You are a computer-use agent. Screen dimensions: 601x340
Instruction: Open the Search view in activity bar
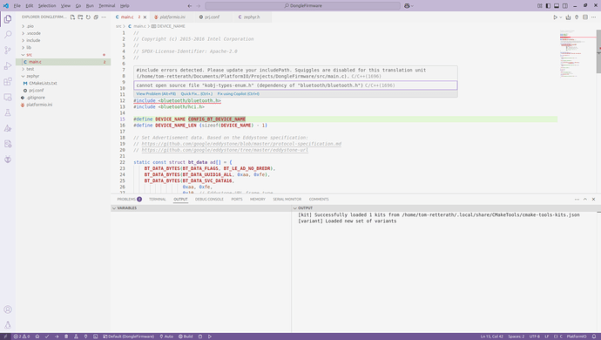8,35
